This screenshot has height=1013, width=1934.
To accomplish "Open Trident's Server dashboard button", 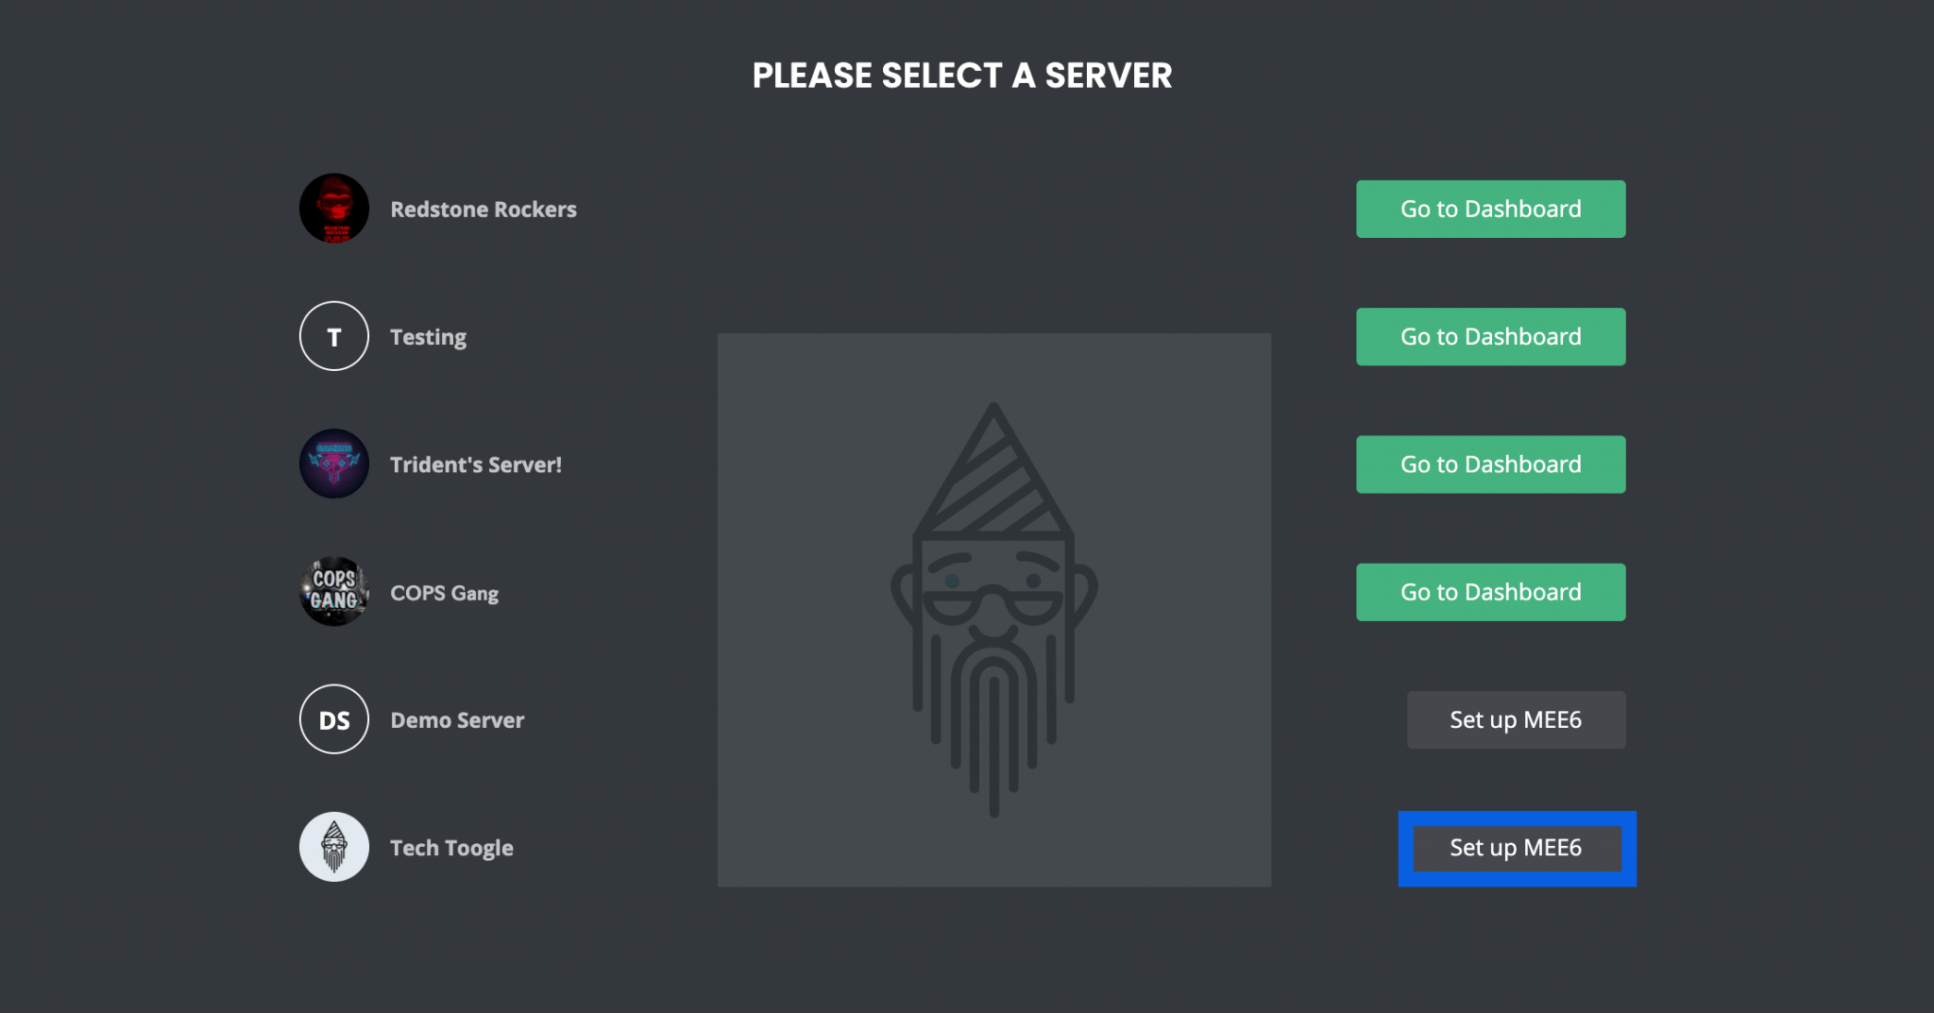I will click(x=1490, y=464).
